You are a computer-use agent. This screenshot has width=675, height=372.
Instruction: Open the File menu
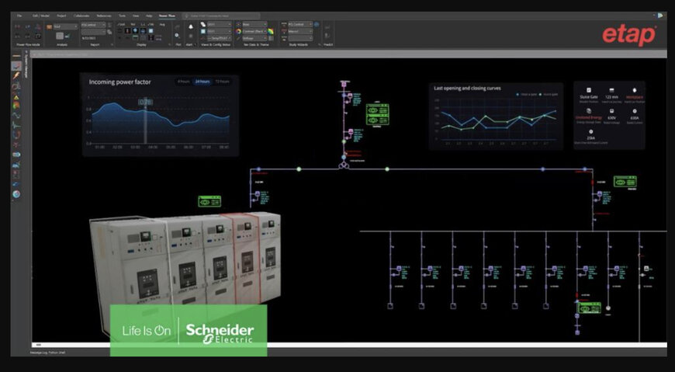tap(19, 16)
